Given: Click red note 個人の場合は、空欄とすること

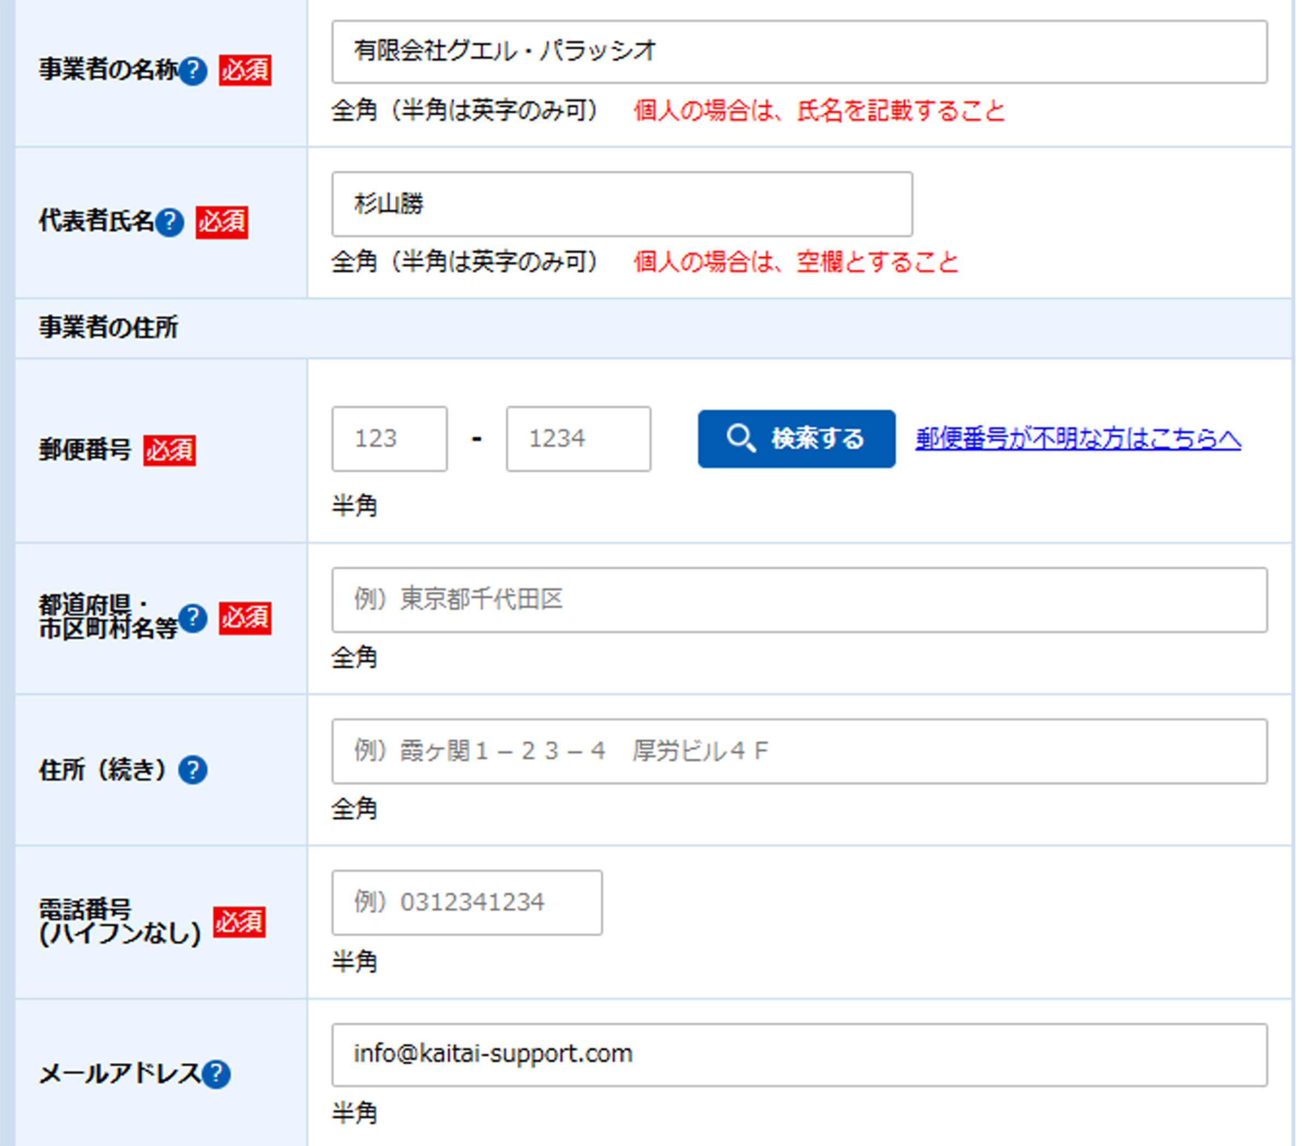Looking at the screenshot, I should pos(795,262).
